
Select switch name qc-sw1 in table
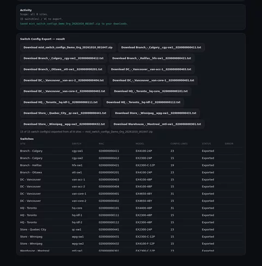click(76, 229)
